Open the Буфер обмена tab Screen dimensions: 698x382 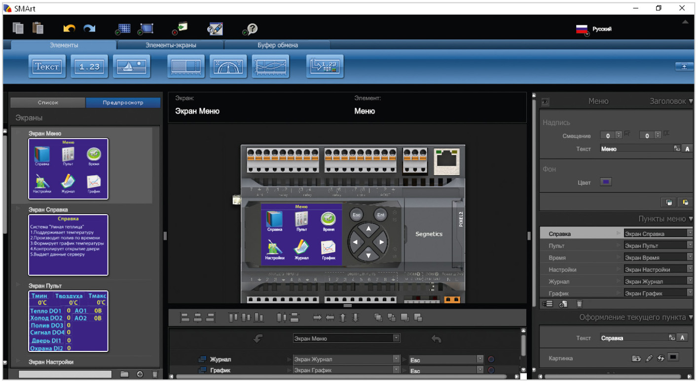pyautogui.click(x=277, y=45)
